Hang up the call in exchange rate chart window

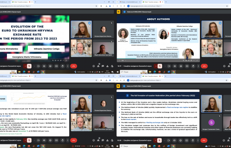[73, 140]
